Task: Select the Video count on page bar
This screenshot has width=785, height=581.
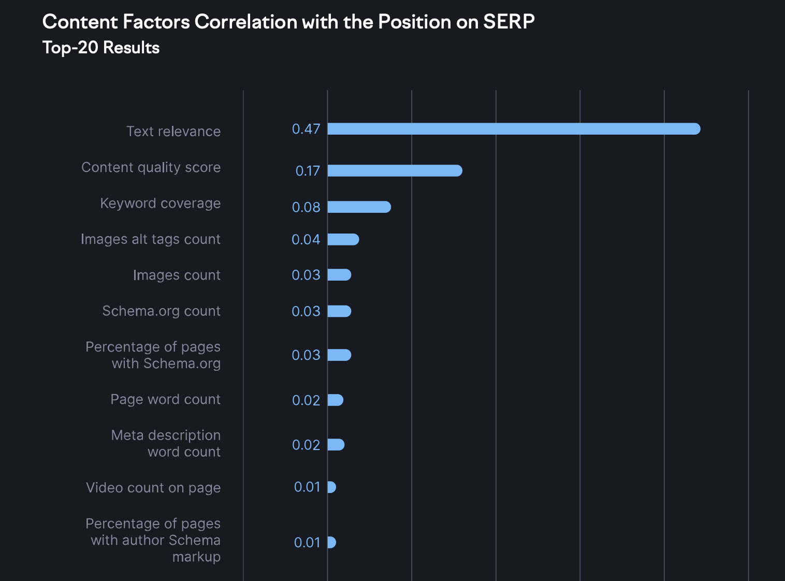Action: coord(332,487)
